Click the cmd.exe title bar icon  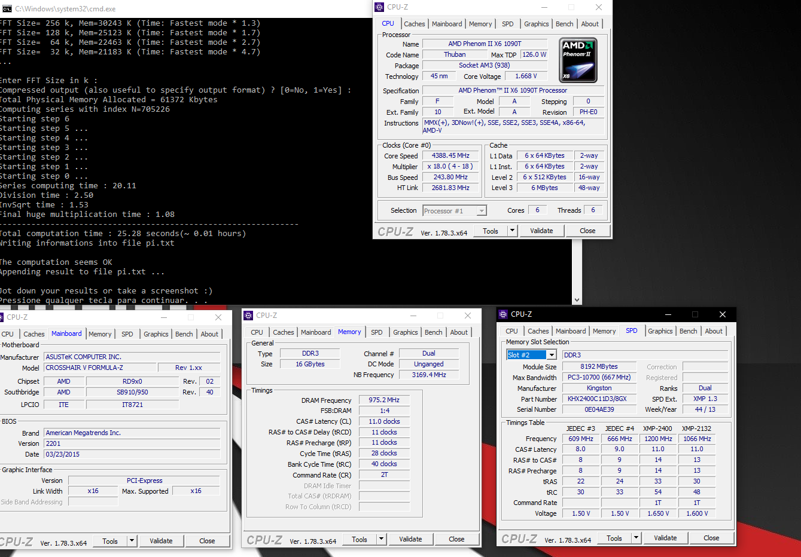coord(7,9)
